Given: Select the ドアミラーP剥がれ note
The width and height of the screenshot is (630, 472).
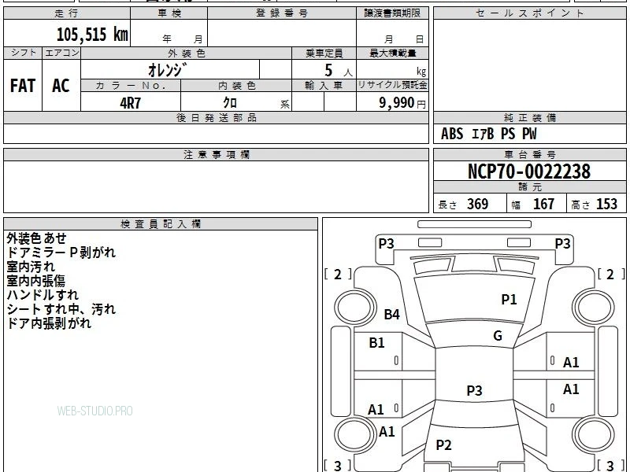Looking at the screenshot, I should click(61, 253).
